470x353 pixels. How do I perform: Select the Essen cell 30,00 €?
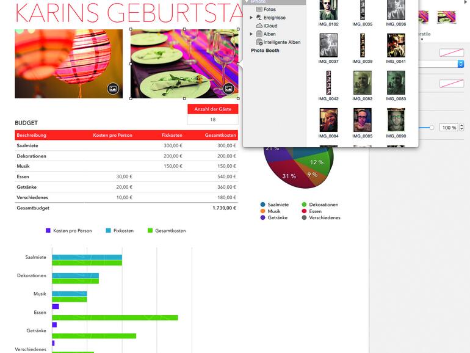(124, 176)
